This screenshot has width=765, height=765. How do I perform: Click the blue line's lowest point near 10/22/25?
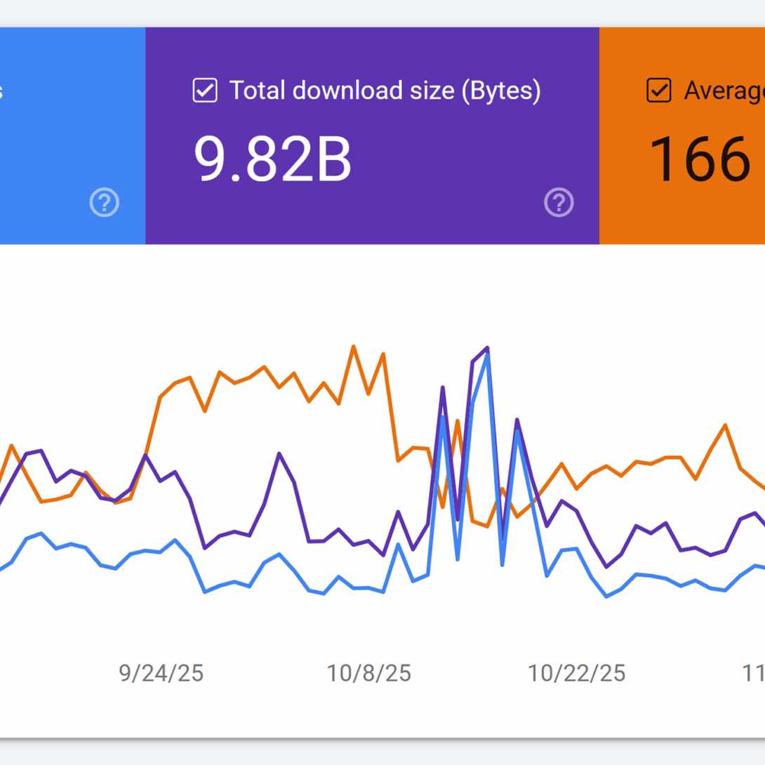click(x=606, y=597)
